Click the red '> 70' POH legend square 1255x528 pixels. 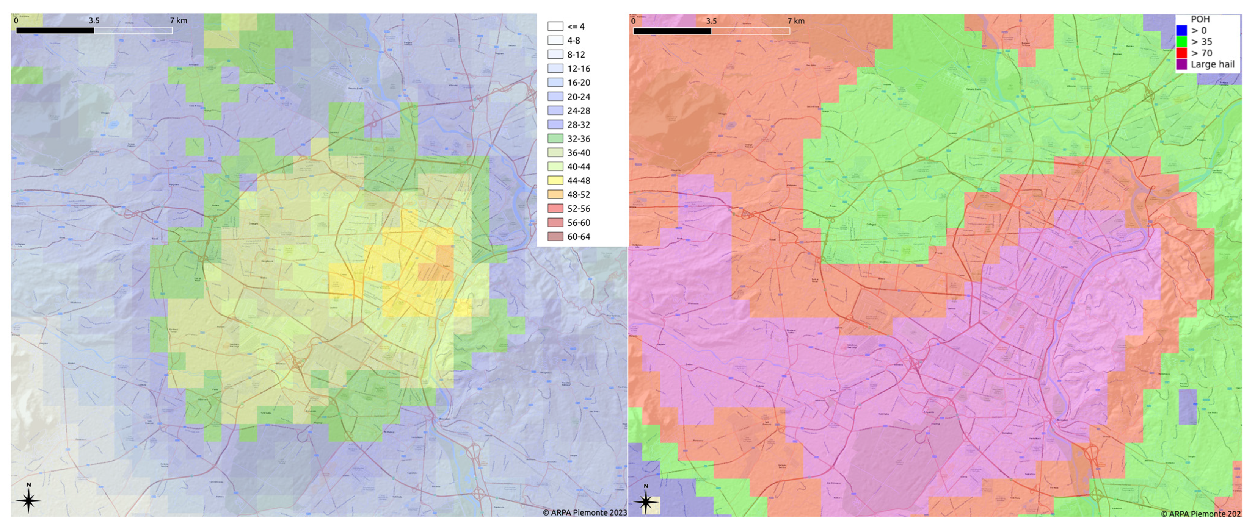click(x=1181, y=53)
